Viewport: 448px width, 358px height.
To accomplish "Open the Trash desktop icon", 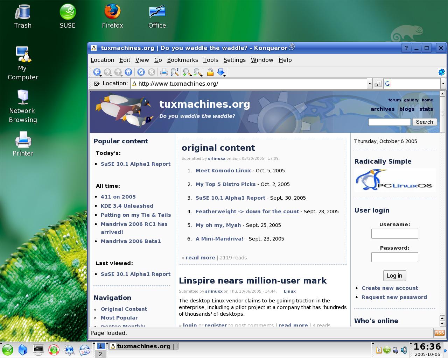I will point(23,16).
